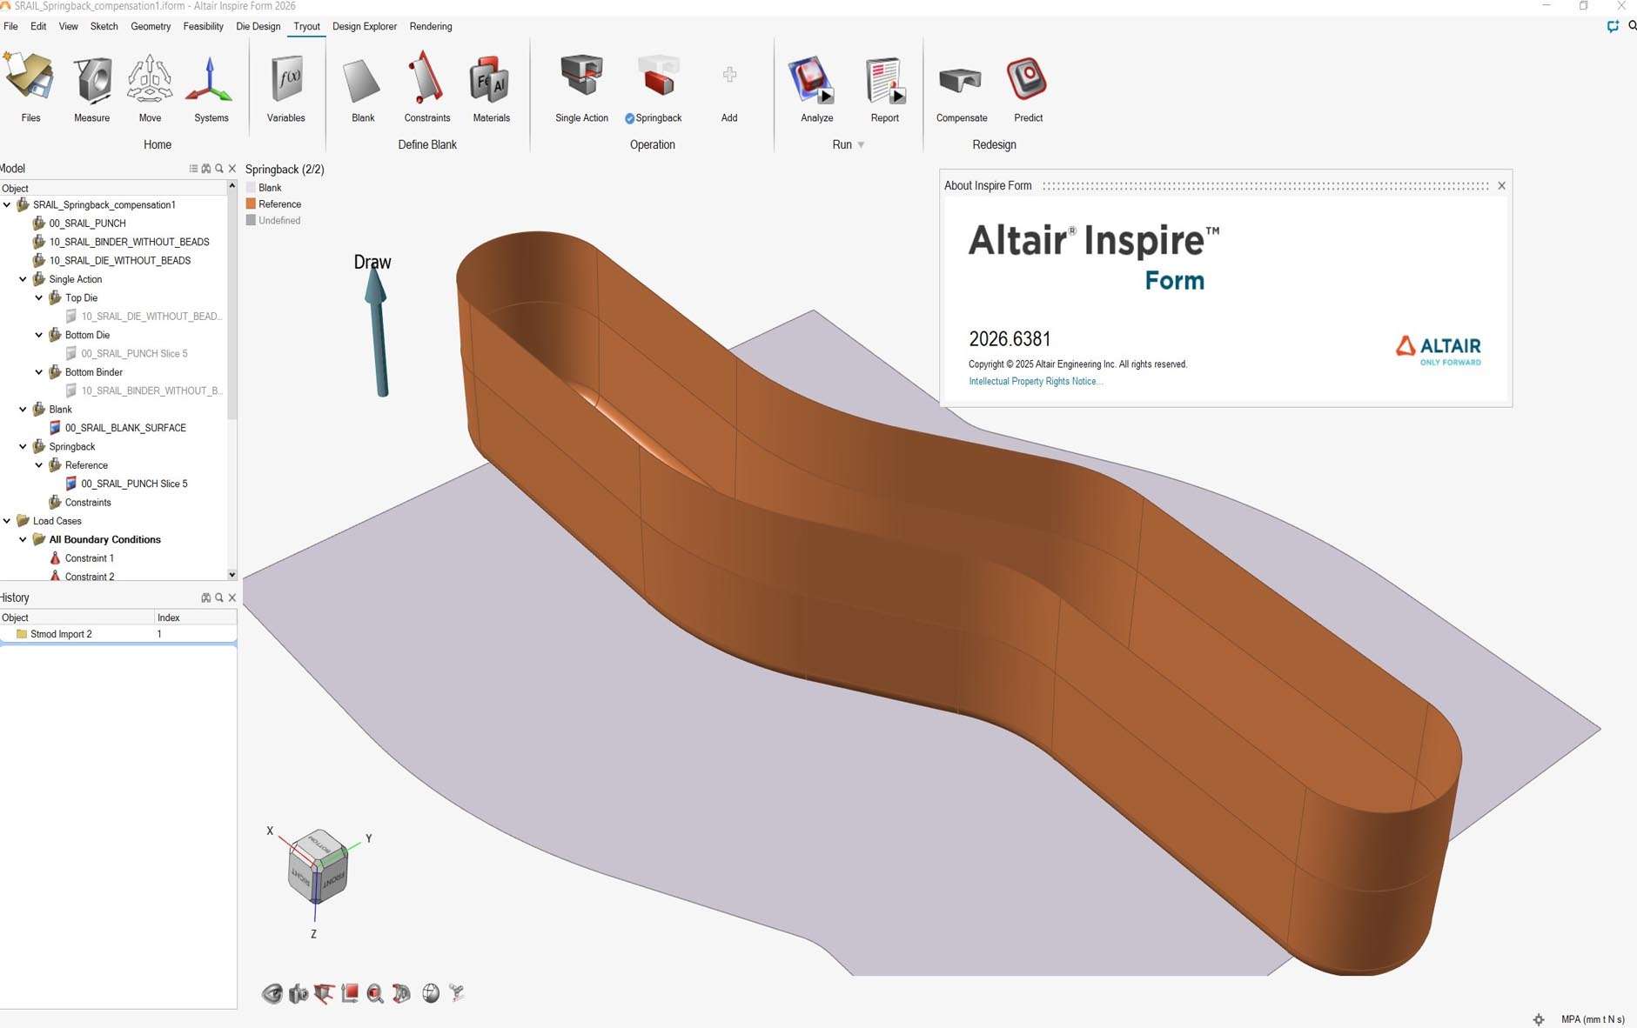This screenshot has height=1028, width=1637.
Task: Open the Materials tool
Action: (491, 81)
